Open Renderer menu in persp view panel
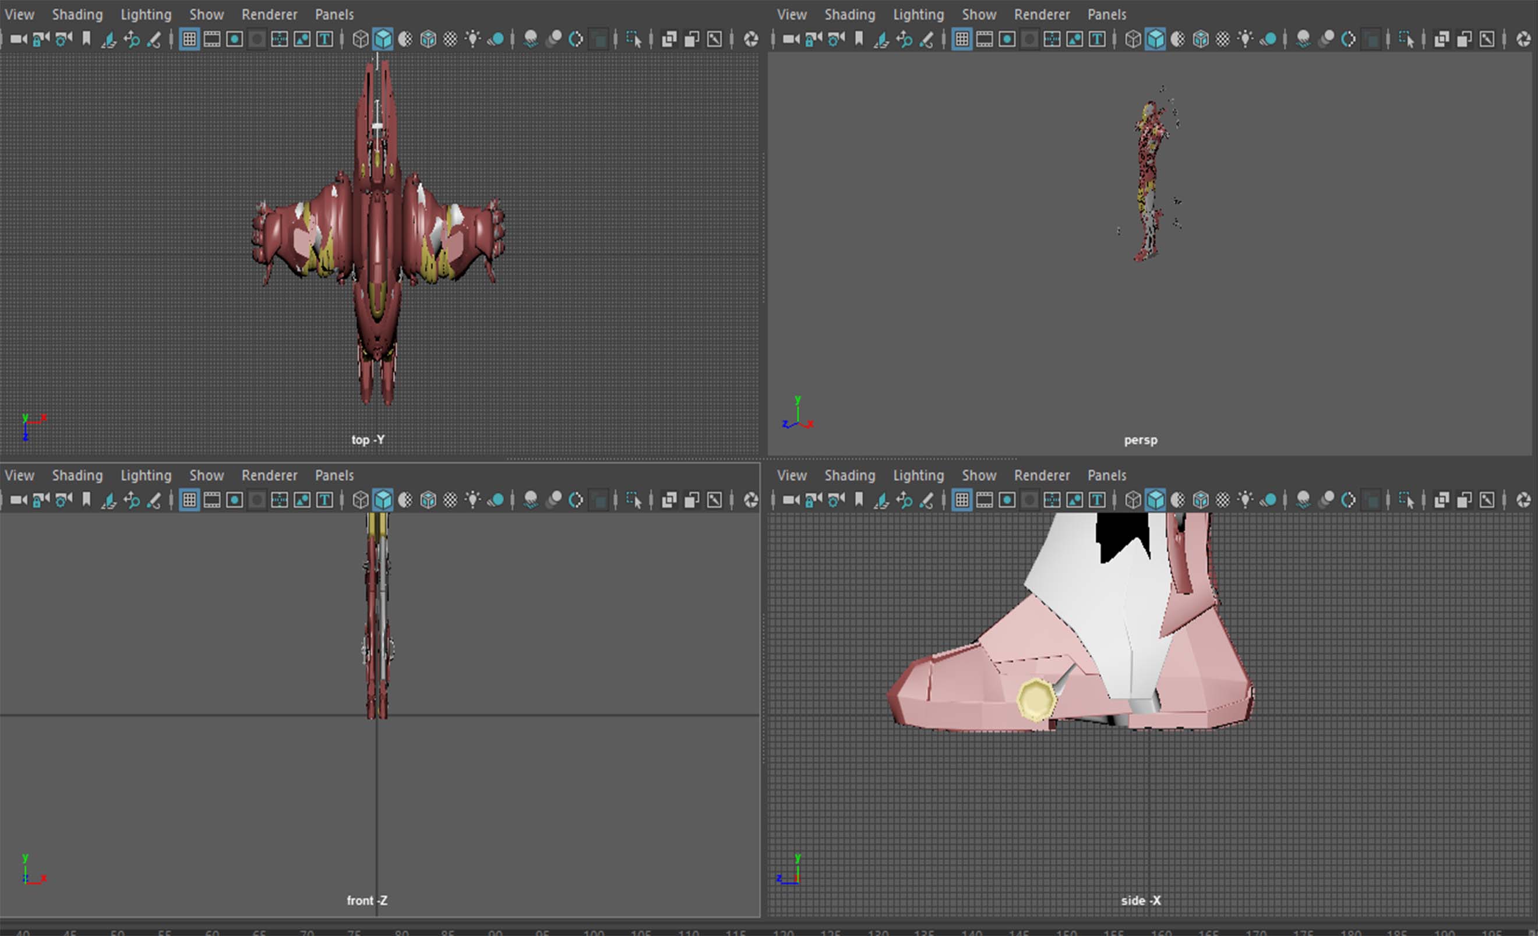The image size is (1538, 936). pos(1041,15)
